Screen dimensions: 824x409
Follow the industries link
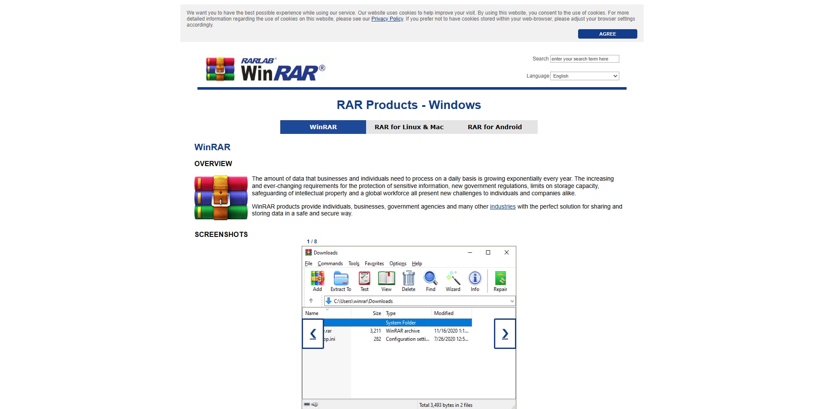(503, 206)
